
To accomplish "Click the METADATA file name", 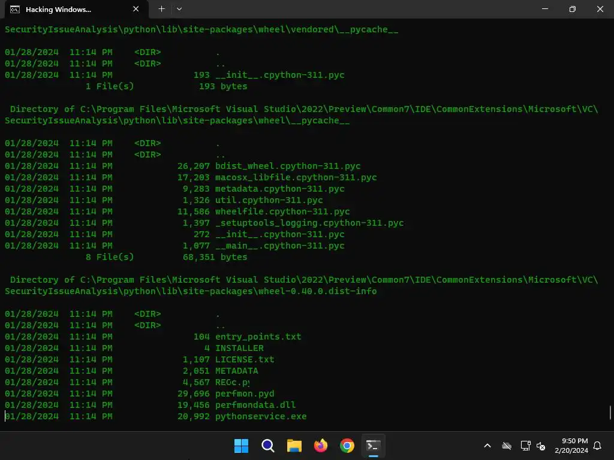I will pos(236,370).
